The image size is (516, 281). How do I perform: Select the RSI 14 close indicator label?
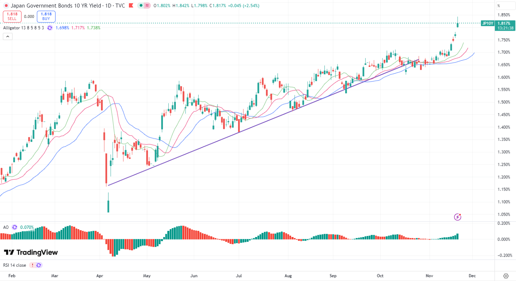[15, 265]
